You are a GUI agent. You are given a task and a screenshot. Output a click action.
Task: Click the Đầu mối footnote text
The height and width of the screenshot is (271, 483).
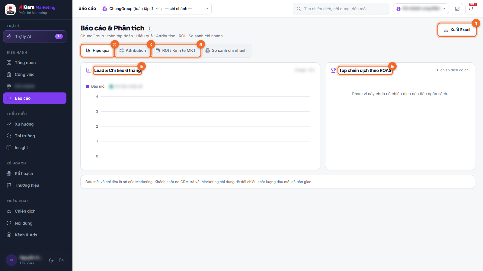pyautogui.click(x=199, y=182)
